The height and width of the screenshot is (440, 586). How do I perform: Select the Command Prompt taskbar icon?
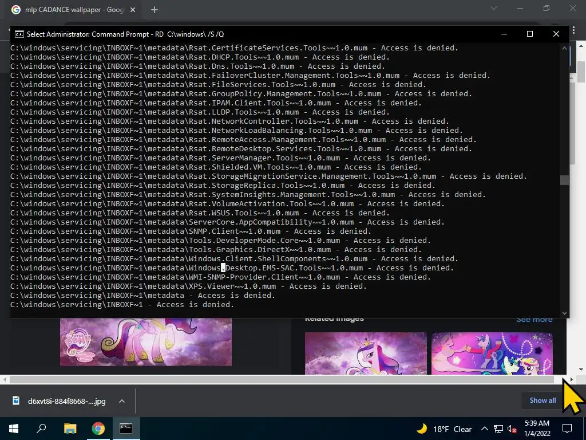coord(126,429)
